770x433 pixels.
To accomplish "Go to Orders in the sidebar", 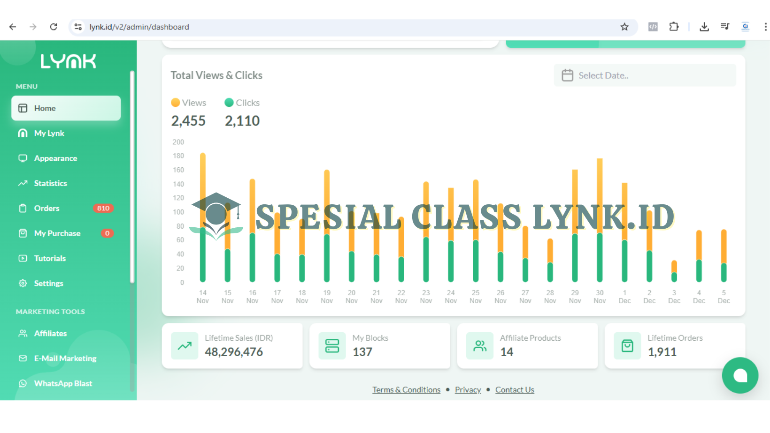I will point(46,208).
